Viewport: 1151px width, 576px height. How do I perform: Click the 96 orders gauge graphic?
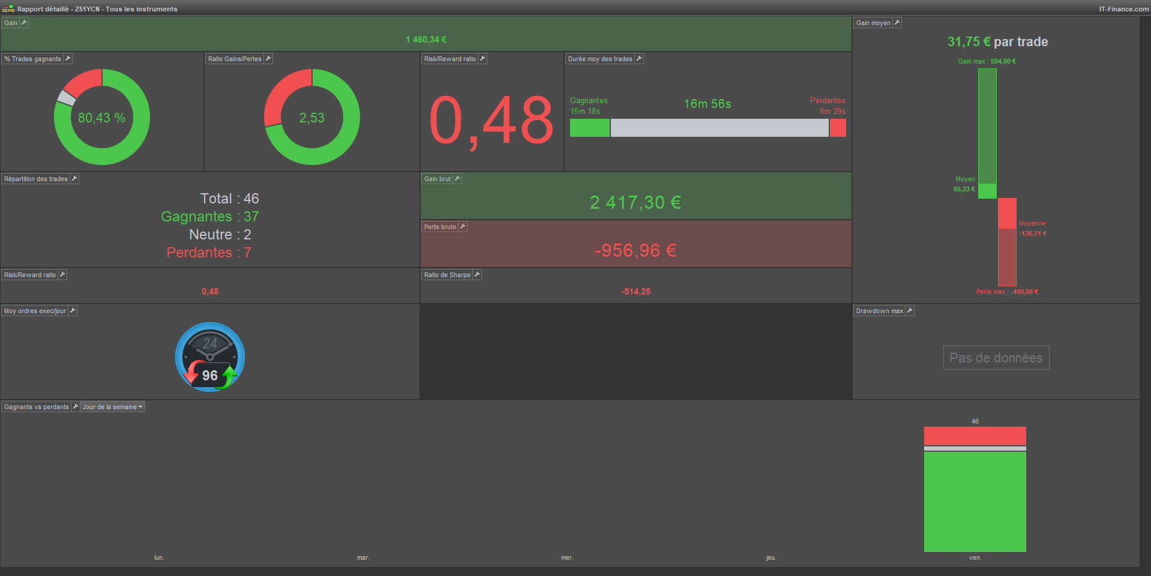point(210,358)
